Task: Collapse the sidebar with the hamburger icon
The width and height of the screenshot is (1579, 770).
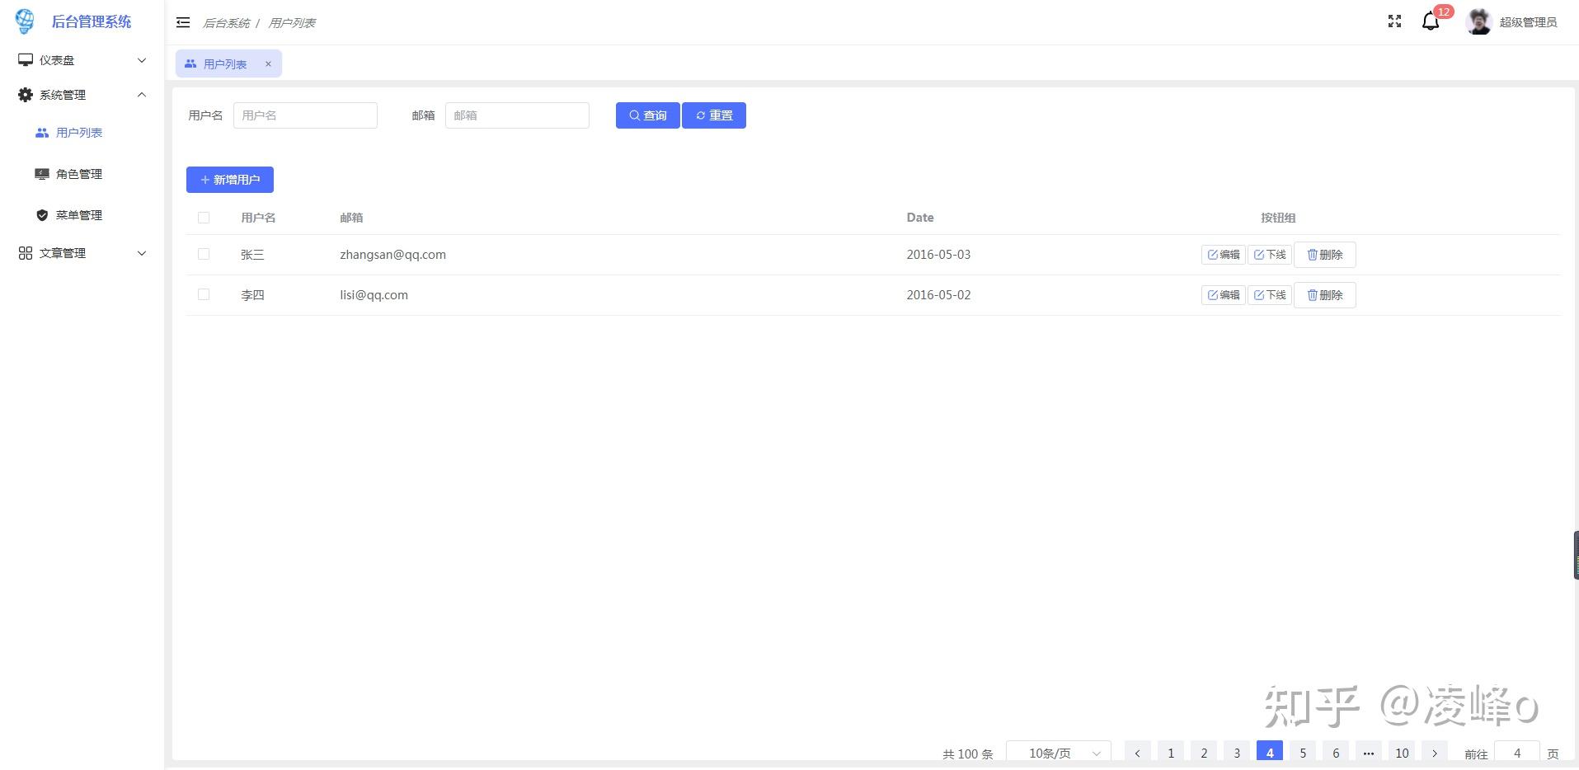Action: point(183,22)
